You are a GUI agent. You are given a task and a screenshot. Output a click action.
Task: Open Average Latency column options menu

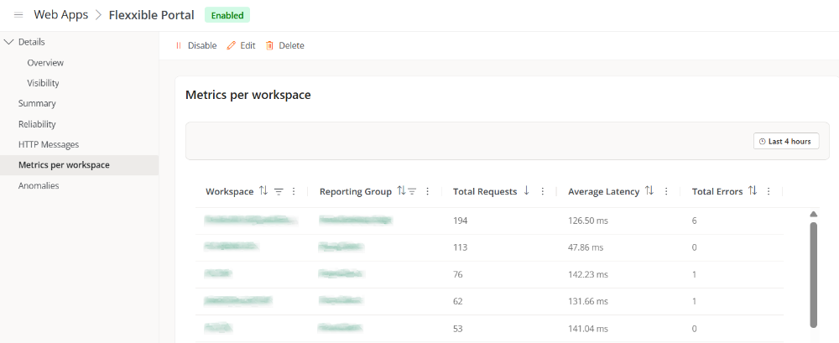click(x=666, y=191)
